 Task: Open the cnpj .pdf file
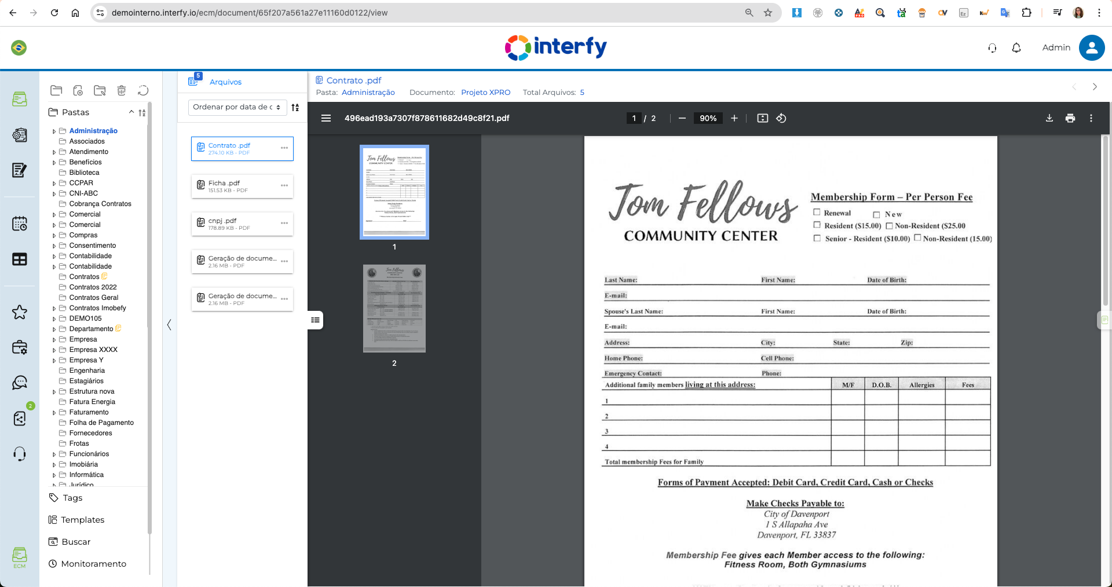[x=242, y=224]
